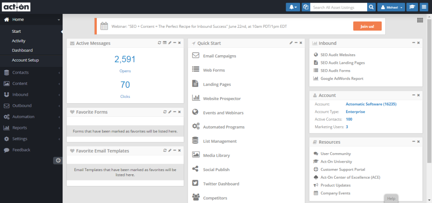The image size is (432, 203).
Task: Minimize the Resources widget
Action: (413, 141)
